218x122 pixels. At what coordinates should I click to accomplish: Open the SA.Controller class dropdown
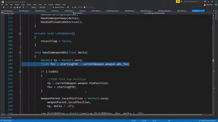(108, 13)
